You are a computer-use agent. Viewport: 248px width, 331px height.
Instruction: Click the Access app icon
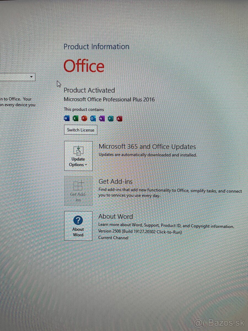(x=119, y=119)
